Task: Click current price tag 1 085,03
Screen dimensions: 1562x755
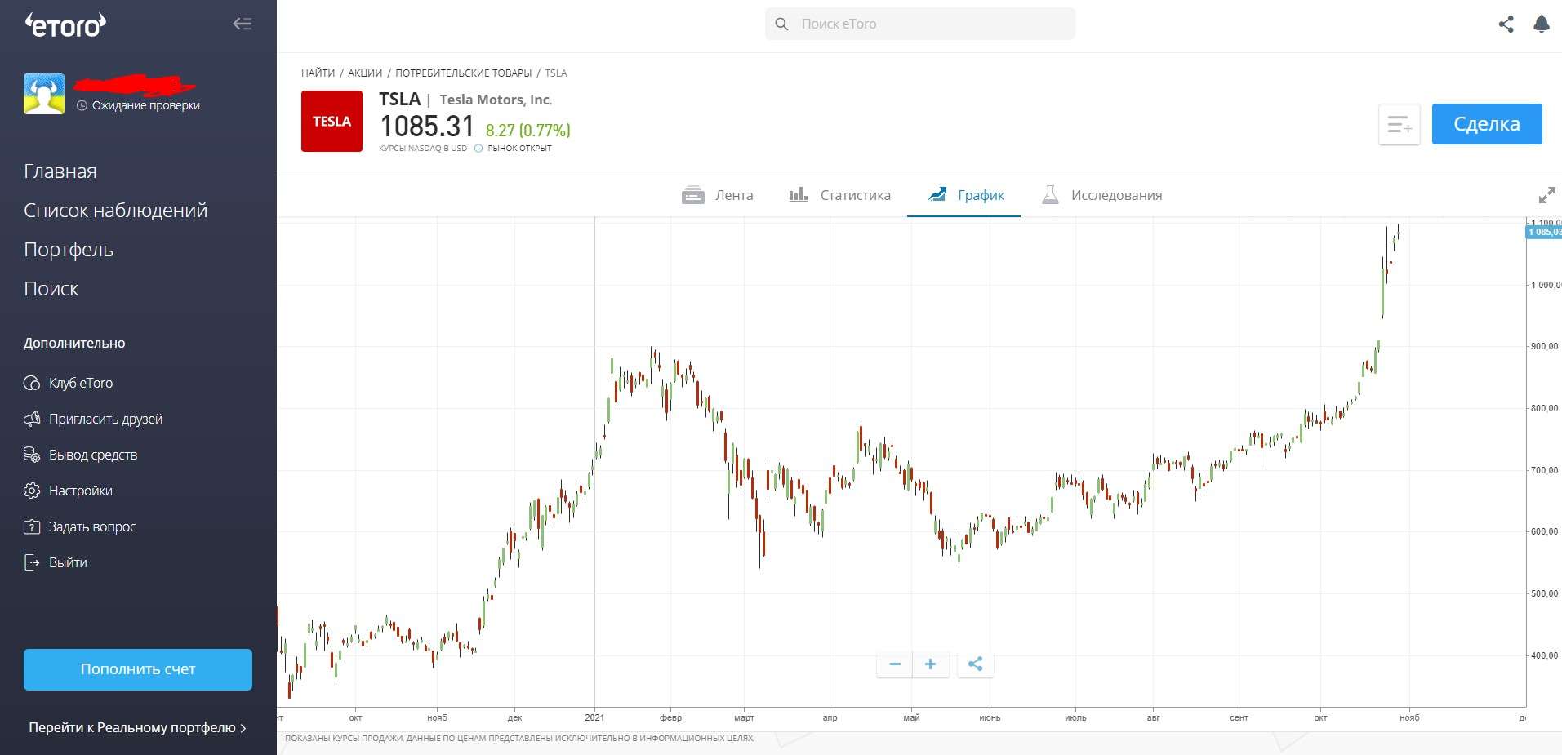Action: [1544, 233]
